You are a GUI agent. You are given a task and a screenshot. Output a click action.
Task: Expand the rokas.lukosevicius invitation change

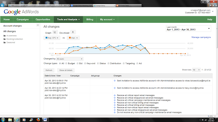[x=115, y=81]
